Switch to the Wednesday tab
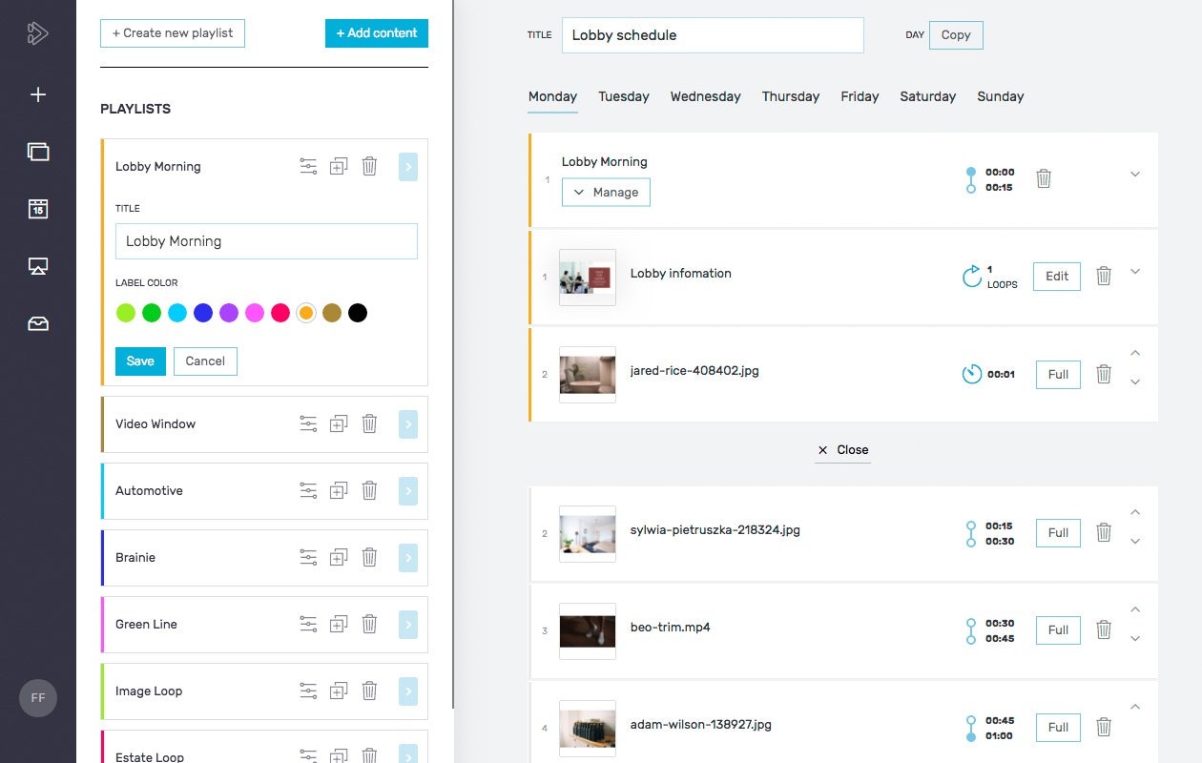 705,96
